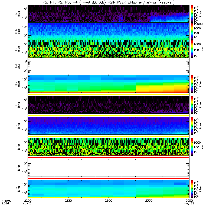Select the 'the elec' panel axis label

pyautogui.click(x=18, y=84)
